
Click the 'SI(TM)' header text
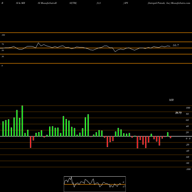coord(73,3)
